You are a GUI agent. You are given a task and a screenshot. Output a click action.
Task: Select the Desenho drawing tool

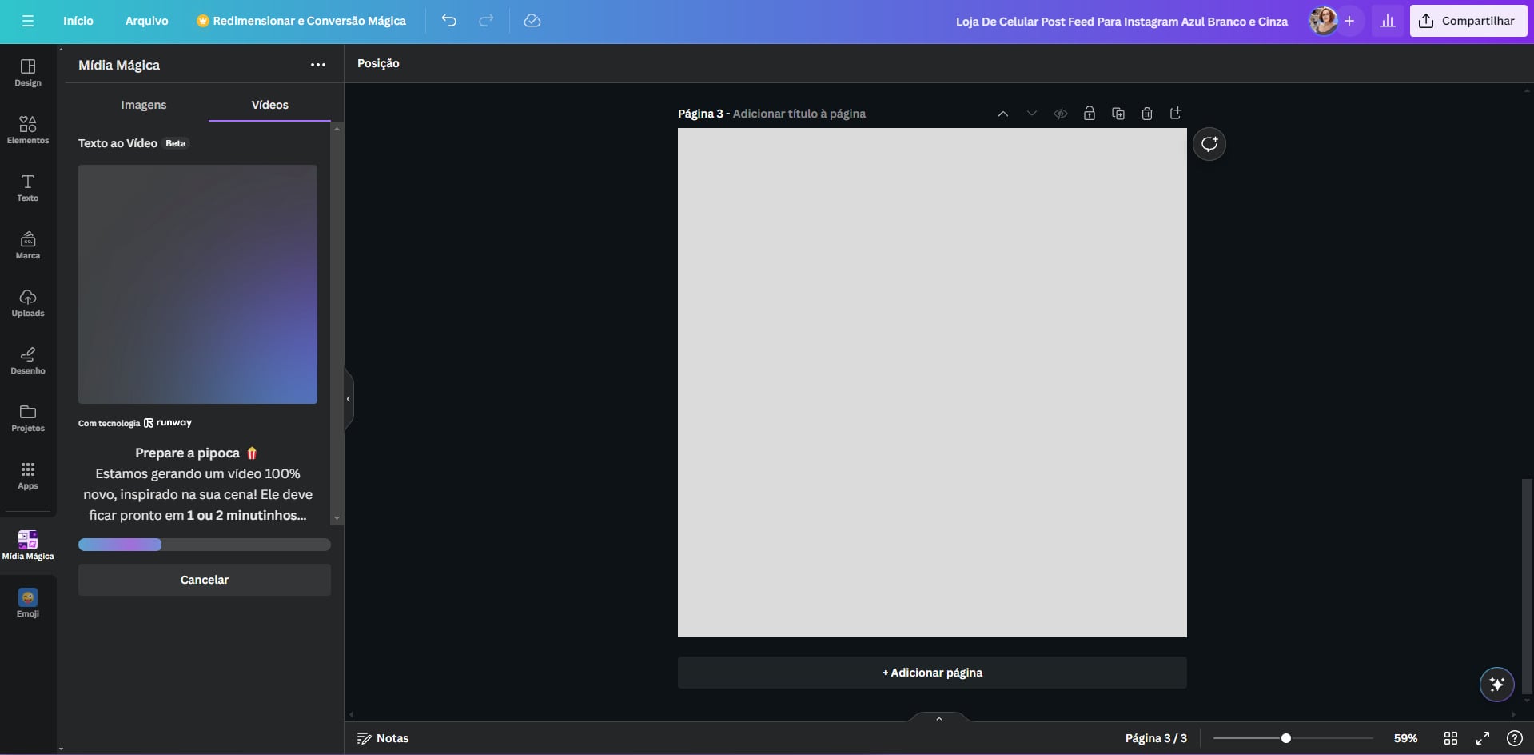(x=28, y=360)
